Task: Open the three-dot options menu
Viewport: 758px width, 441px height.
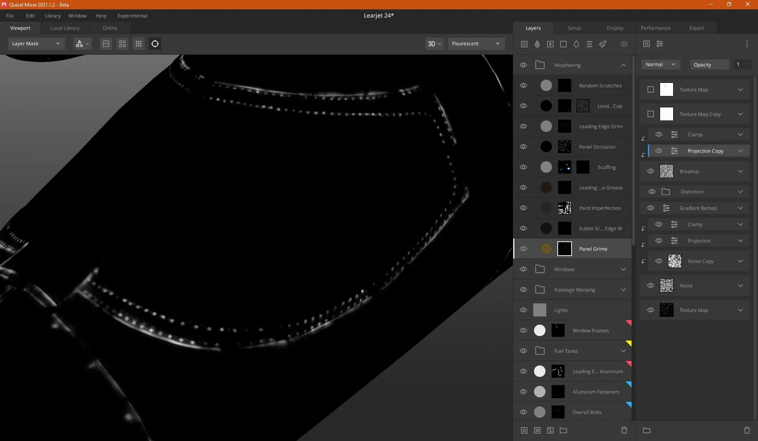Action: click(x=747, y=44)
